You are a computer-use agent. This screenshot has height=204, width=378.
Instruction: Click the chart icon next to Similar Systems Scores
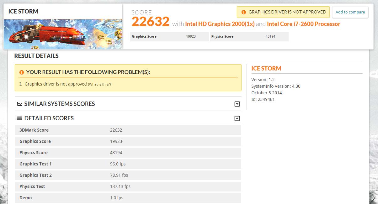20,104
